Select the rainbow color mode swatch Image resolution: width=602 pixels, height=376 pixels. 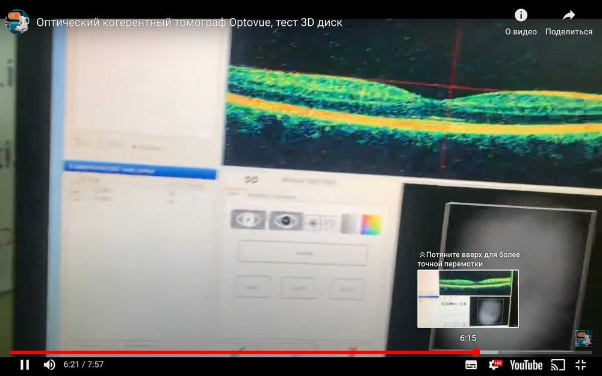[x=371, y=224]
